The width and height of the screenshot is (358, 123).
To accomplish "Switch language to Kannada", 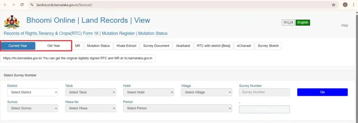I will pos(288,23).
